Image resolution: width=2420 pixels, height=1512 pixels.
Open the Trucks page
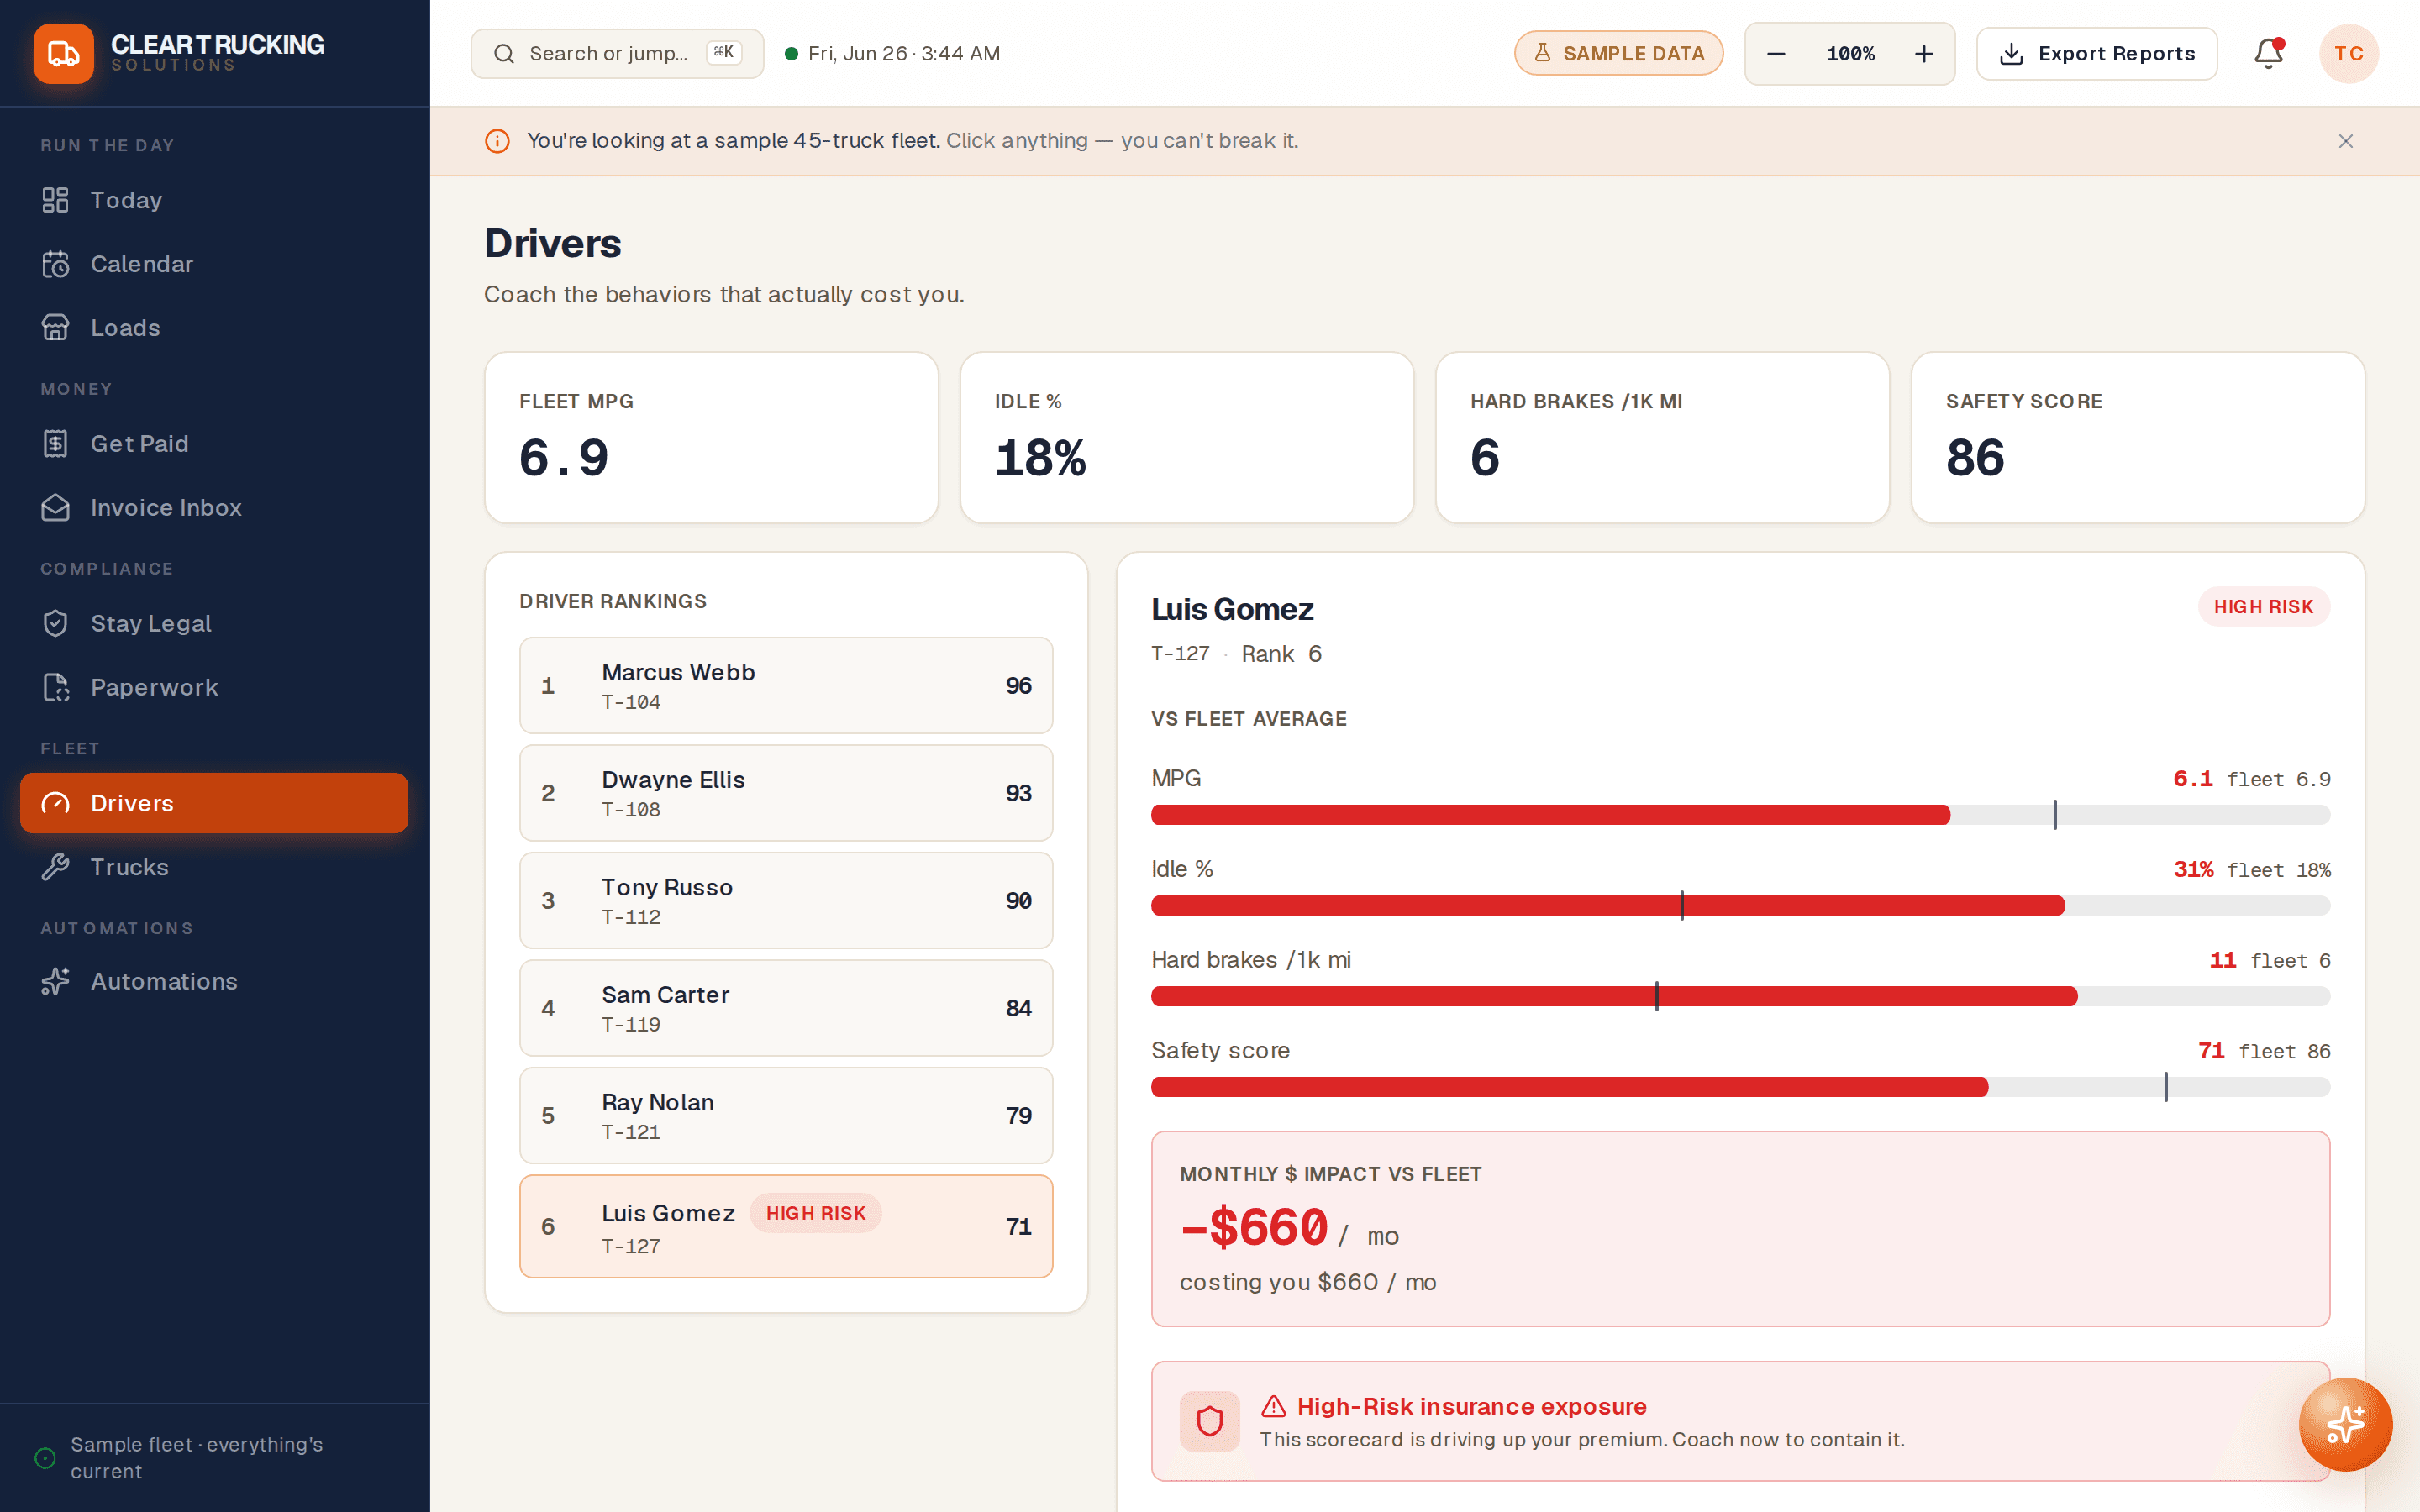[214, 867]
